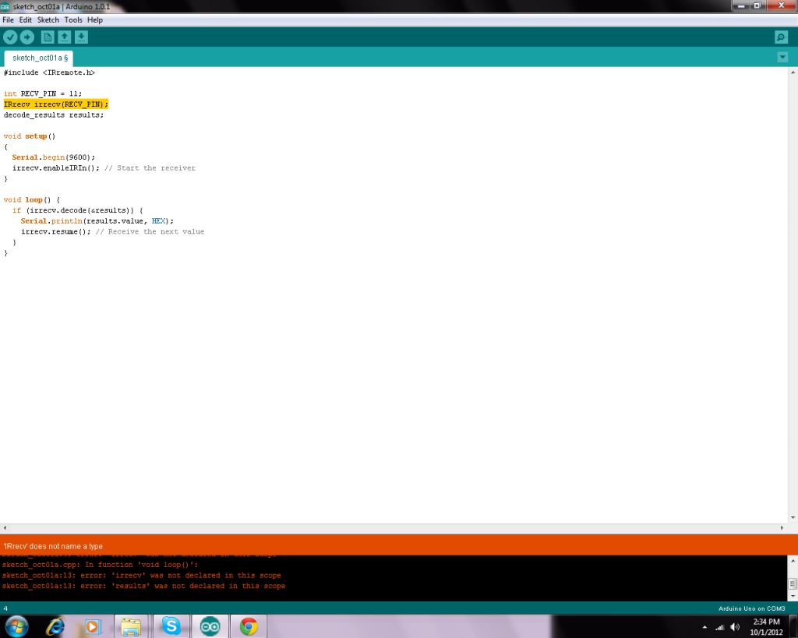Screen dimensions: 798x638
Task: Open Windows Media Player from the taskbar
Action: click(92, 626)
